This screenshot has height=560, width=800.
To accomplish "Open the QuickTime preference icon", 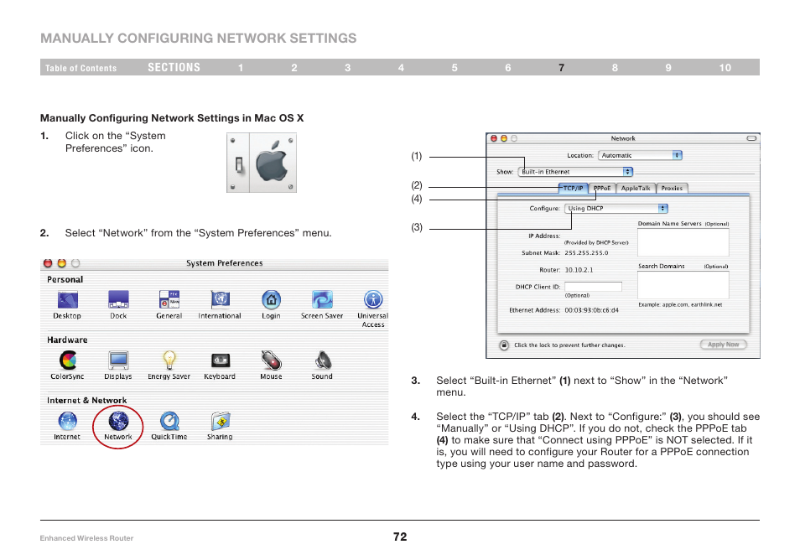I will coord(169,422).
